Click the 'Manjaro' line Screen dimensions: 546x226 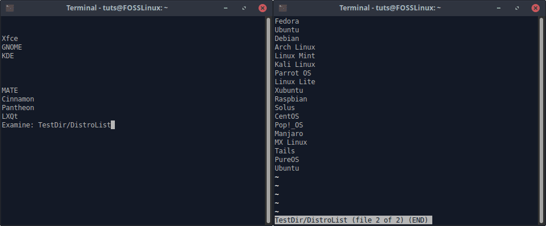tap(289, 134)
